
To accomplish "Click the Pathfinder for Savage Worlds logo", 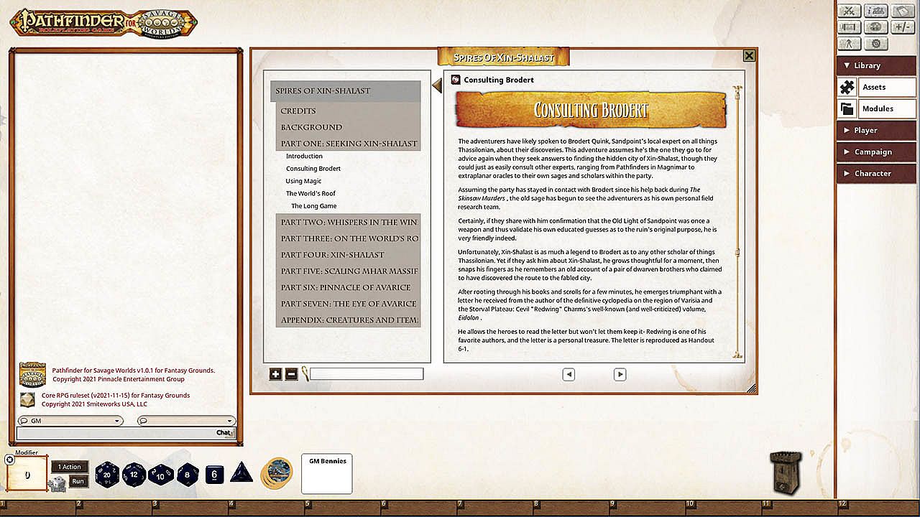I will (33, 374).
